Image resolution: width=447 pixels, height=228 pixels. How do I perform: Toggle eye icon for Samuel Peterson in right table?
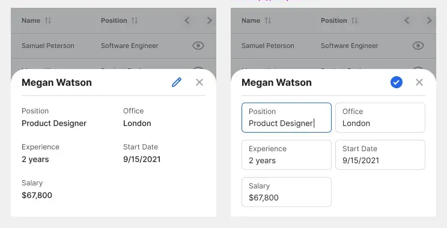click(x=418, y=46)
